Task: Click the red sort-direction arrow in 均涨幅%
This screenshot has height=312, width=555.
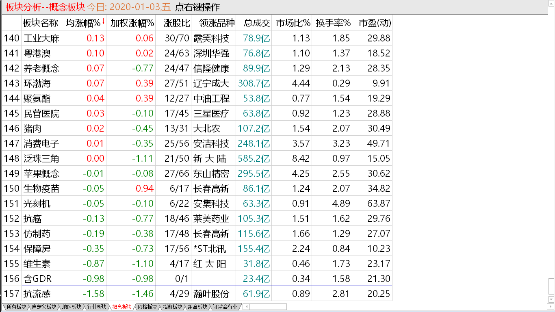Action: pos(103,22)
